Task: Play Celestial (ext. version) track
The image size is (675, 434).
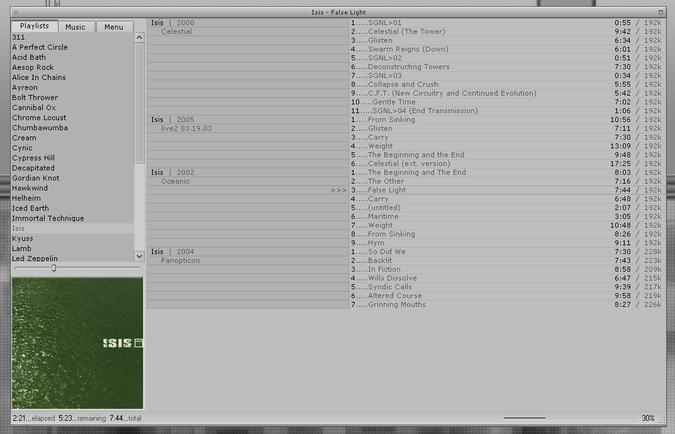Action: (x=506, y=164)
